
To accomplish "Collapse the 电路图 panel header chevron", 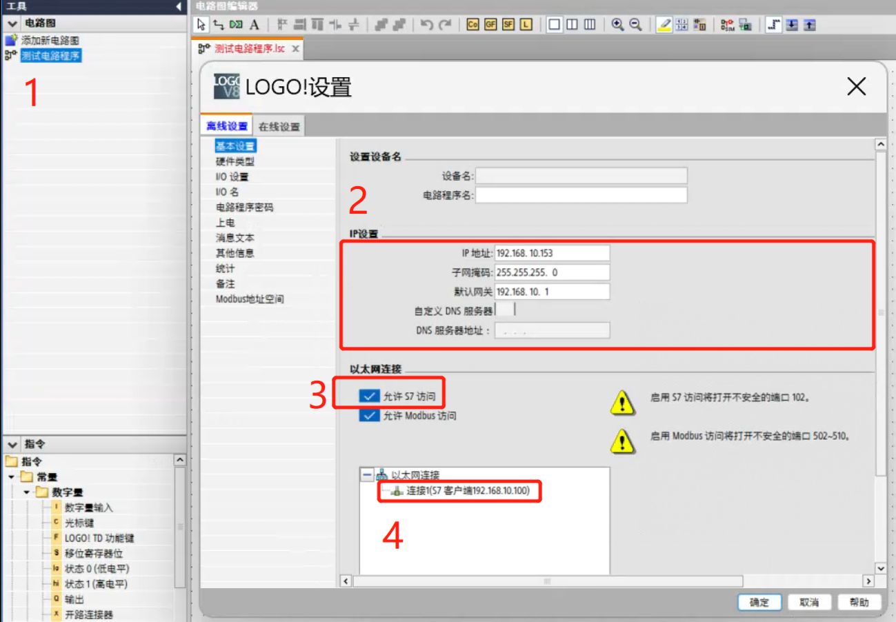I will (12, 23).
